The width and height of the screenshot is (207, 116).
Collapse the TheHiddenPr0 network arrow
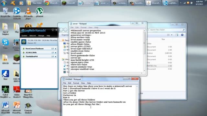(56, 57)
